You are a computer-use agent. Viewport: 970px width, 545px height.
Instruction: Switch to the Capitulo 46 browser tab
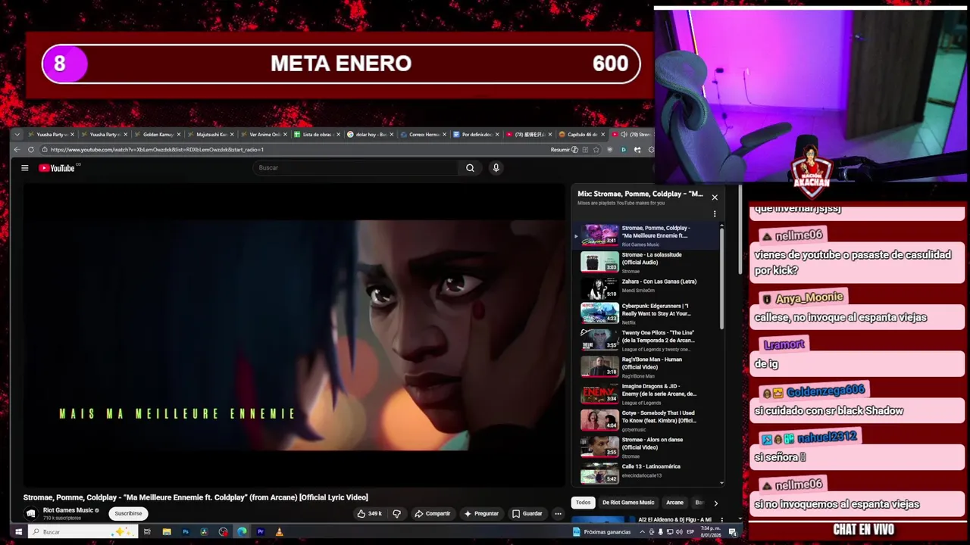tap(582, 135)
